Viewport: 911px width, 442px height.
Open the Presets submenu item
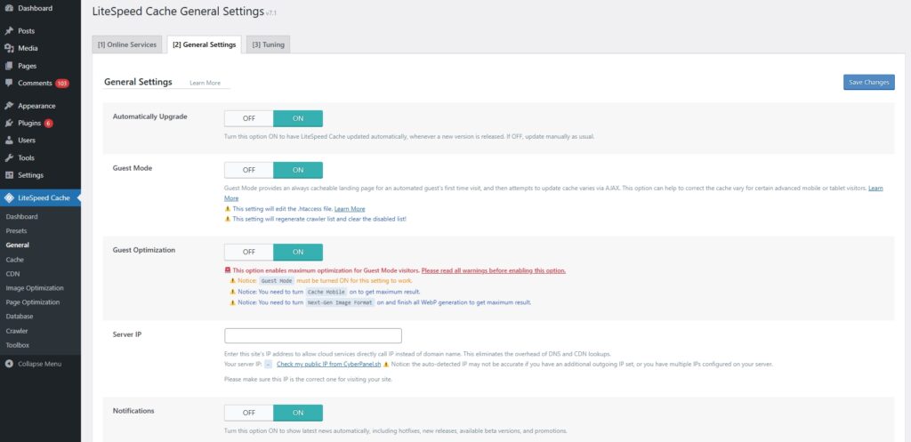point(16,230)
